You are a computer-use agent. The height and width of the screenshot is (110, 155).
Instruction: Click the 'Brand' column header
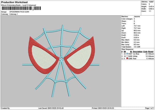(151, 52)
